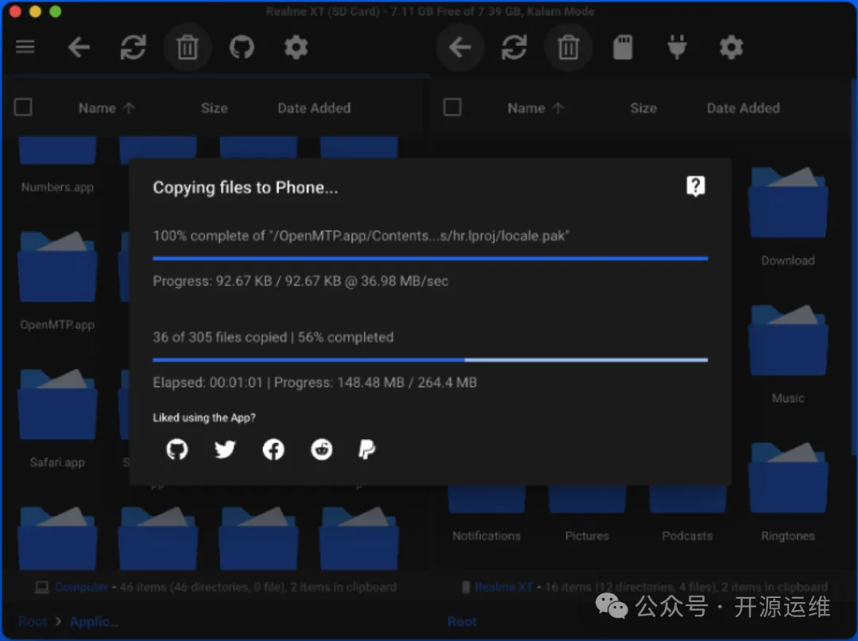858x641 pixels.
Task: Click the help icon in copy dialog
Action: 695,186
